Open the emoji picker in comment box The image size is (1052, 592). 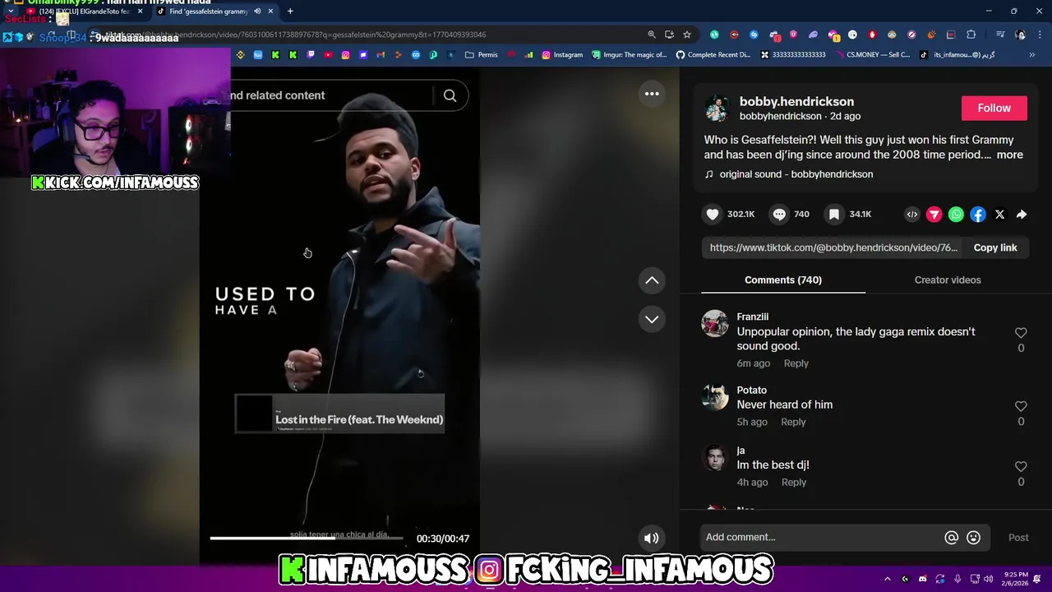pyautogui.click(x=973, y=538)
